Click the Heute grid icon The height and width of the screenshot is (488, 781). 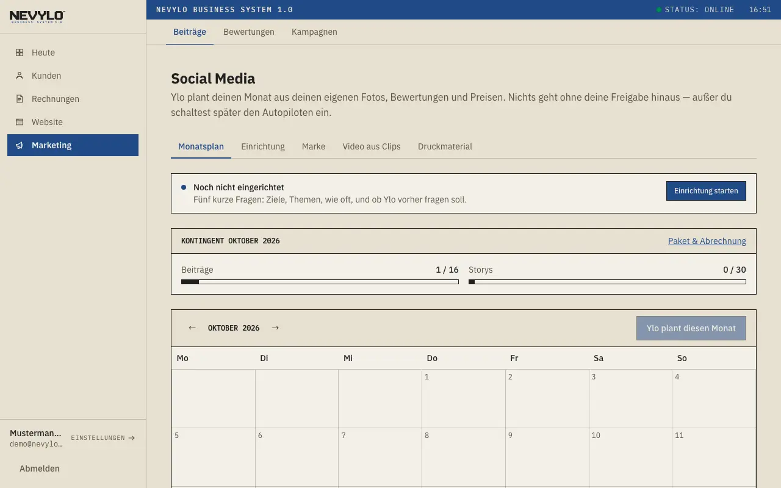point(20,52)
